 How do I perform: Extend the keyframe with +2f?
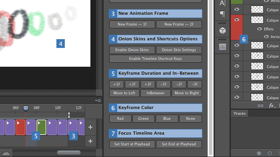point(132,84)
